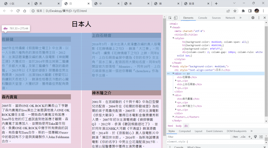The height and width of the screenshot is (148, 268).
Task: Open the drawer three-dot menu
Action: coord(170,147)
